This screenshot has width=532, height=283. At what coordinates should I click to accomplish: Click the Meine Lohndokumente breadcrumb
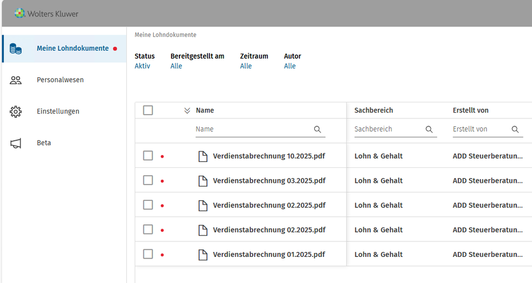165,35
